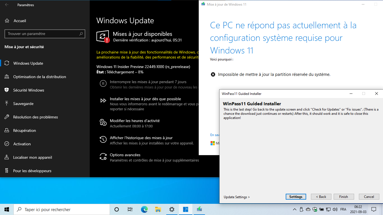383x215 pixels.
Task: Click the Sécurité Windows shield sidebar icon
Action: point(7,90)
